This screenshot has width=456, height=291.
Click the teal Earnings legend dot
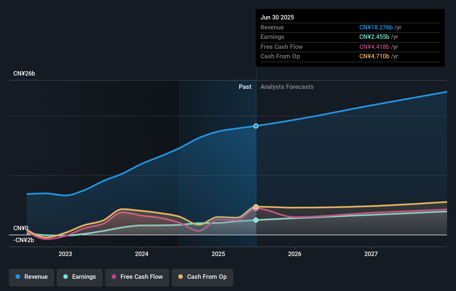[65, 277]
